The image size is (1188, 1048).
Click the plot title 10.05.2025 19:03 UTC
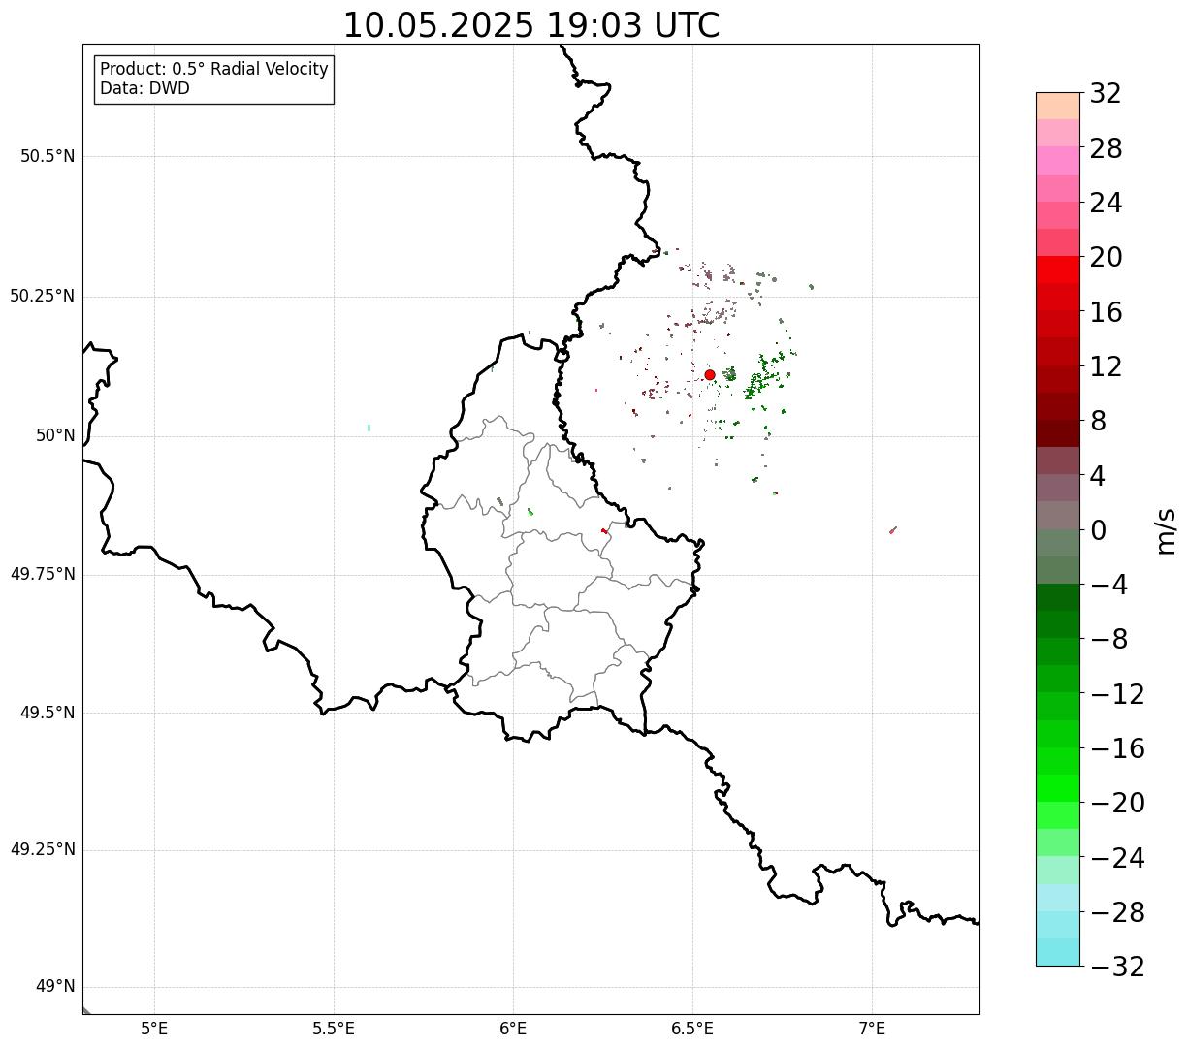tap(531, 25)
